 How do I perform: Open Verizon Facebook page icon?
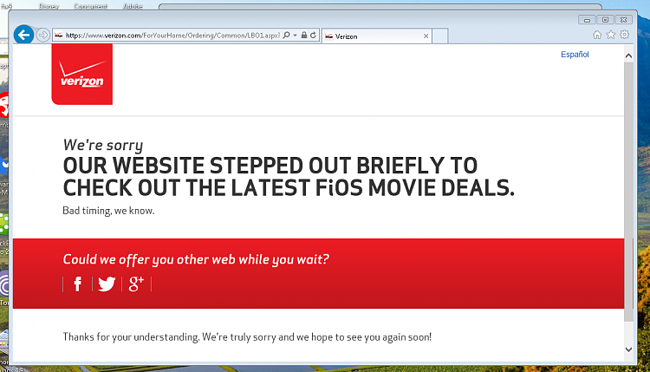pos(77,284)
